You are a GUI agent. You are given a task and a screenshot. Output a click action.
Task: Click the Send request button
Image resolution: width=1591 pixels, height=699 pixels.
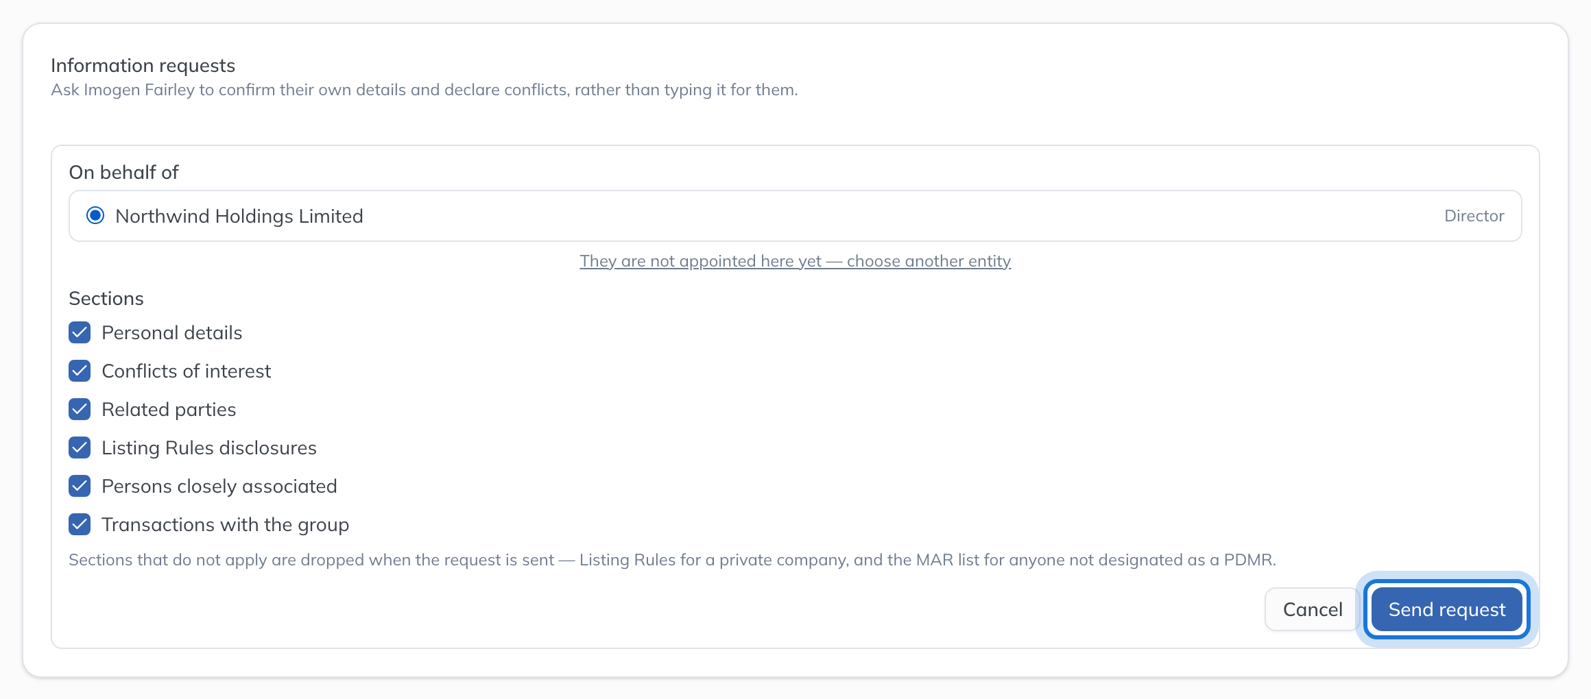click(1447, 609)
